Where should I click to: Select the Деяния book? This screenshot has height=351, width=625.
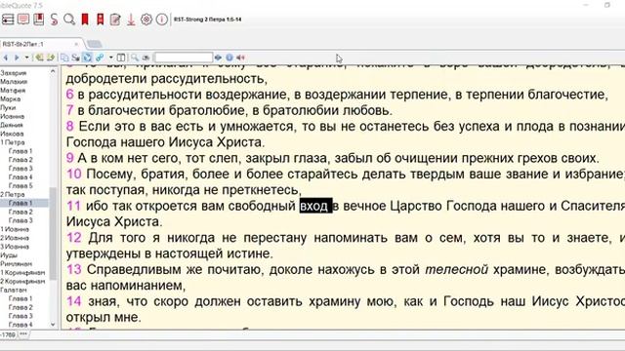click(12, 125)
